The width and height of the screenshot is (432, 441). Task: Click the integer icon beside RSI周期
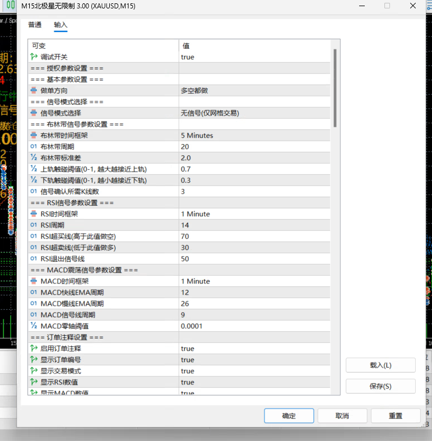[34, 225]
